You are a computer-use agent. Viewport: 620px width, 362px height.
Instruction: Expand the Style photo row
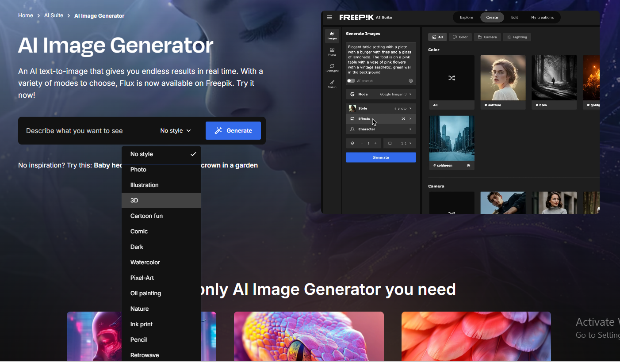tap(381, 108)
